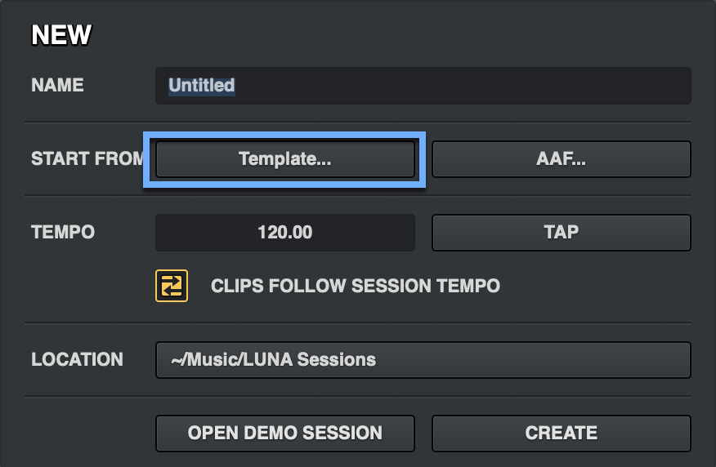Click the Open Demo Session button
Image resolution: width=716 pixels, height=467 pixels.
pos(284,434)
